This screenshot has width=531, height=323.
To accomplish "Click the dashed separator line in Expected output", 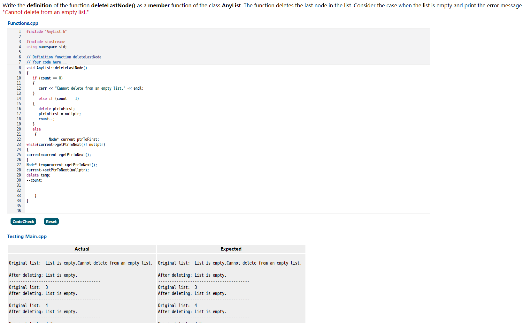I will [204, 281].
